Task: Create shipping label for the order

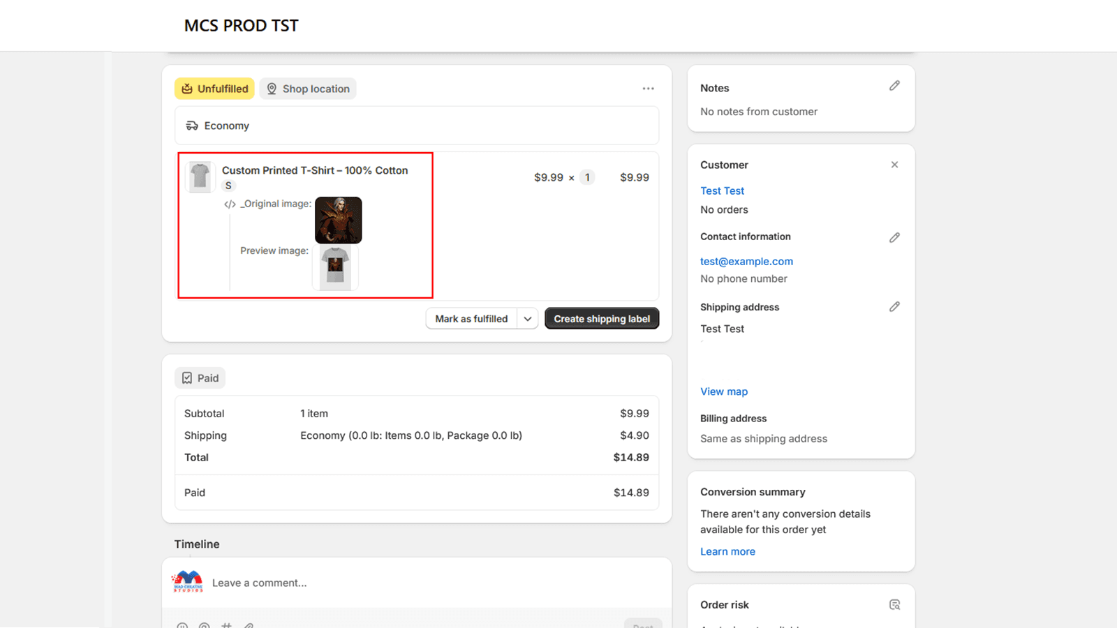Action: click(x=601, y=318)
